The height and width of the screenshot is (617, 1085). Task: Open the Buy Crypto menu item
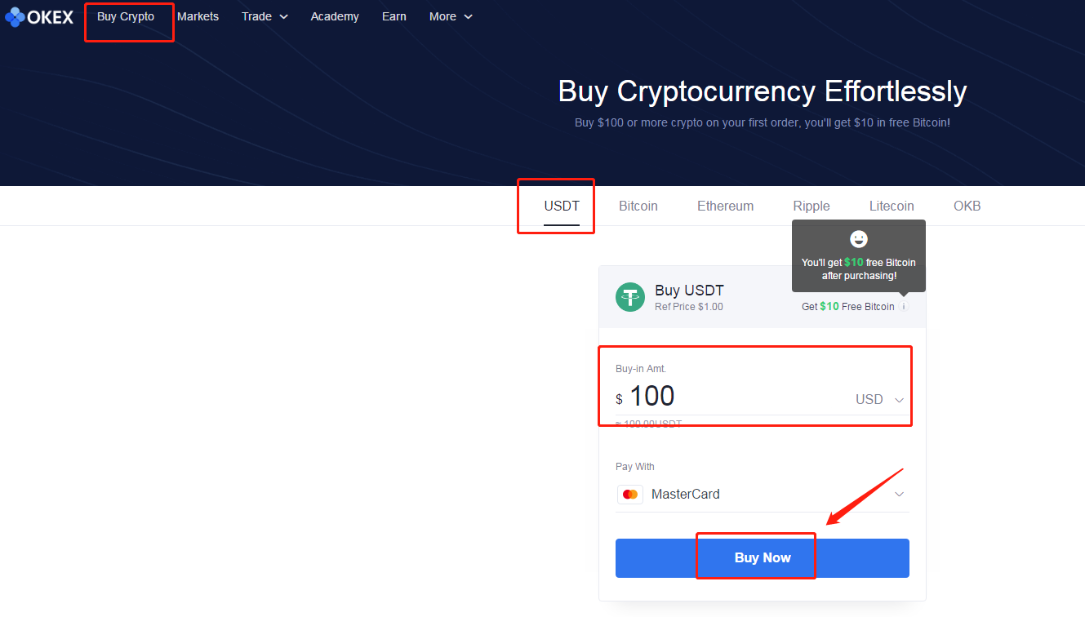(x=126, y=16)
